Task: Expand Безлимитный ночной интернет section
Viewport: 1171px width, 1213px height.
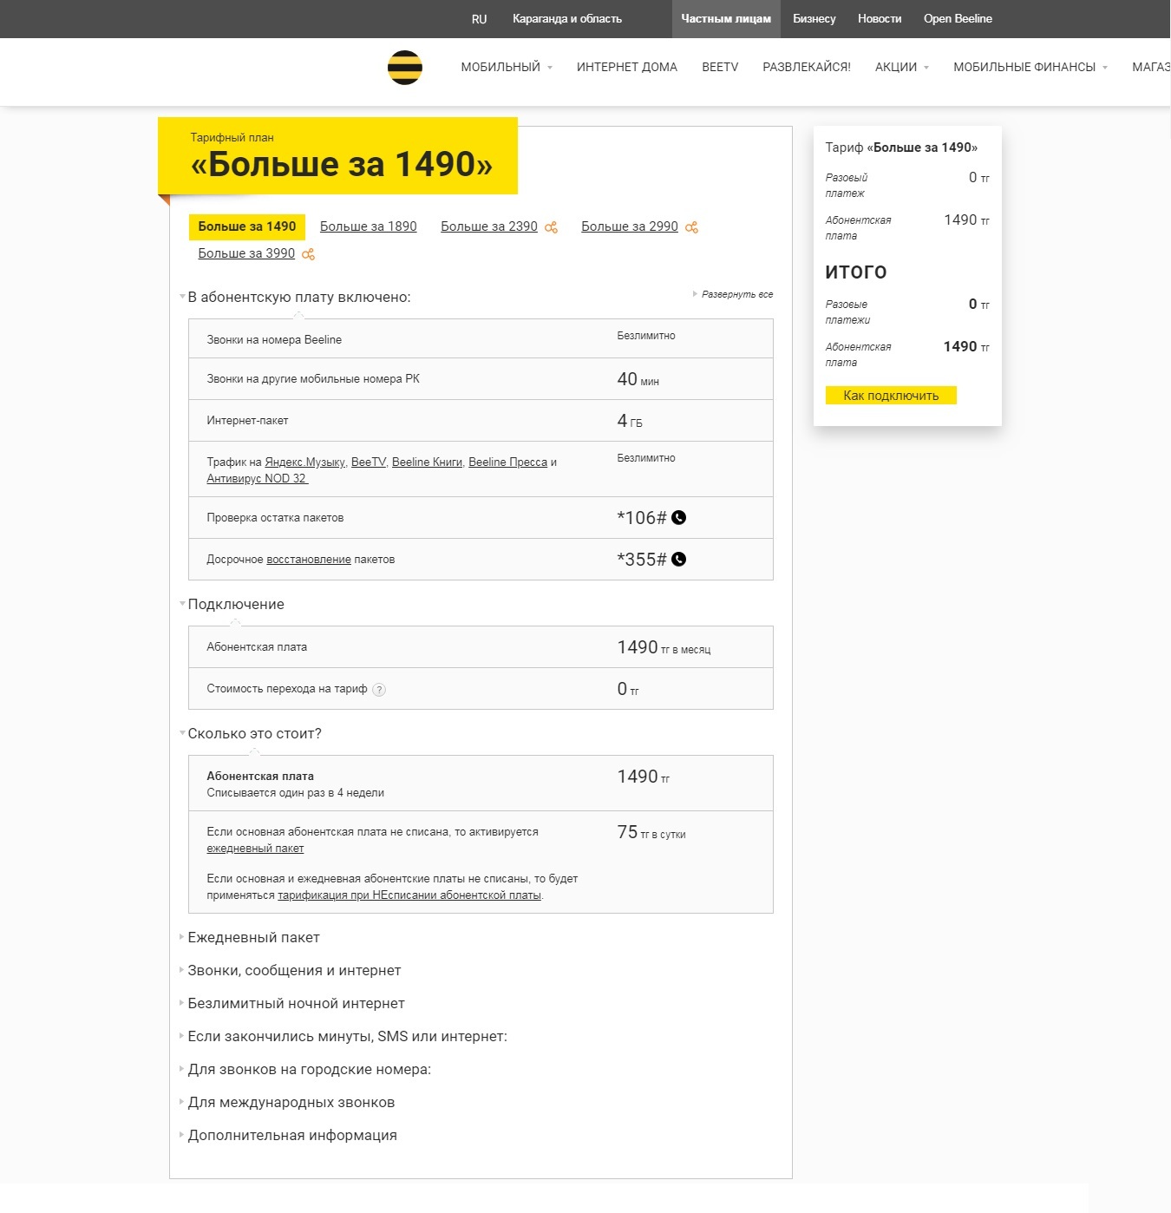Action: (296, 1003)
